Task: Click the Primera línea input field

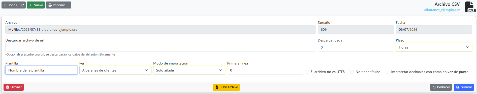Action: coord(265,70)
